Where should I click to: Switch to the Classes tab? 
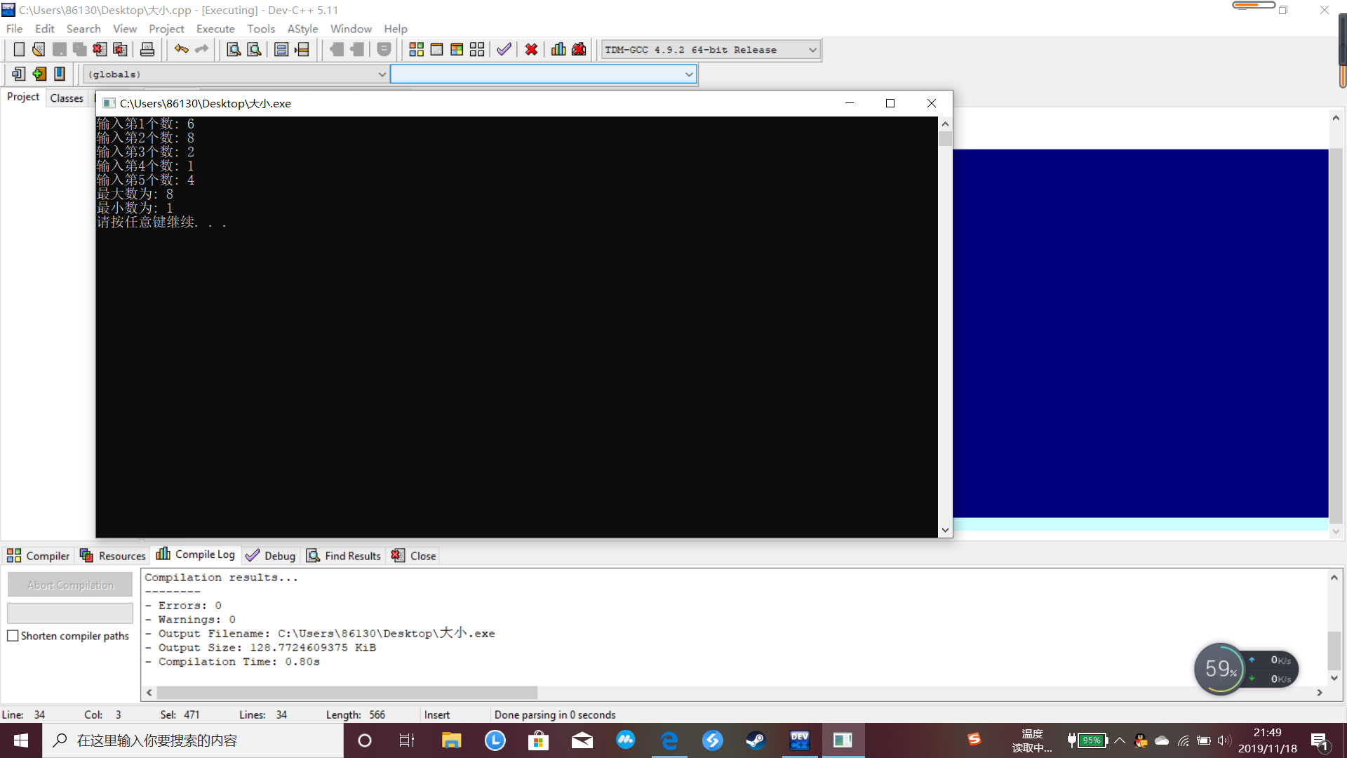[67, 98]
